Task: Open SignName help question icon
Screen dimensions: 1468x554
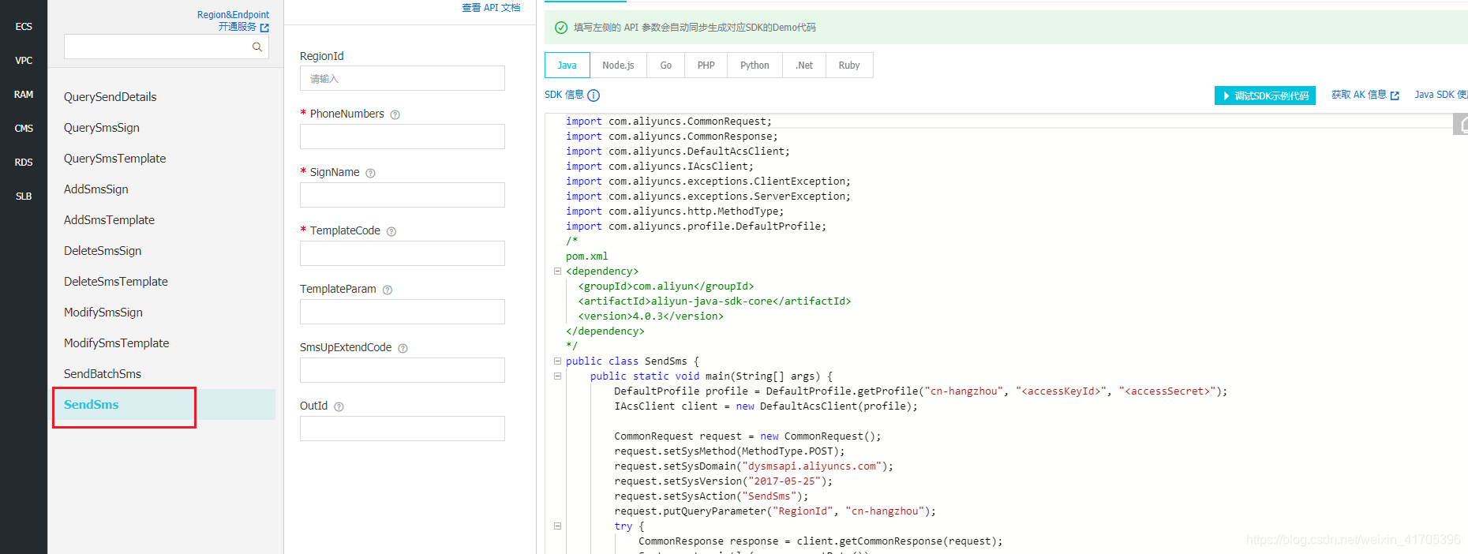Action: coord(370,173)
